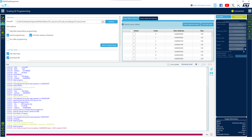Click the red progress bar
The height and width of the screenshot is (137, 252).
(x=104, y=134)
